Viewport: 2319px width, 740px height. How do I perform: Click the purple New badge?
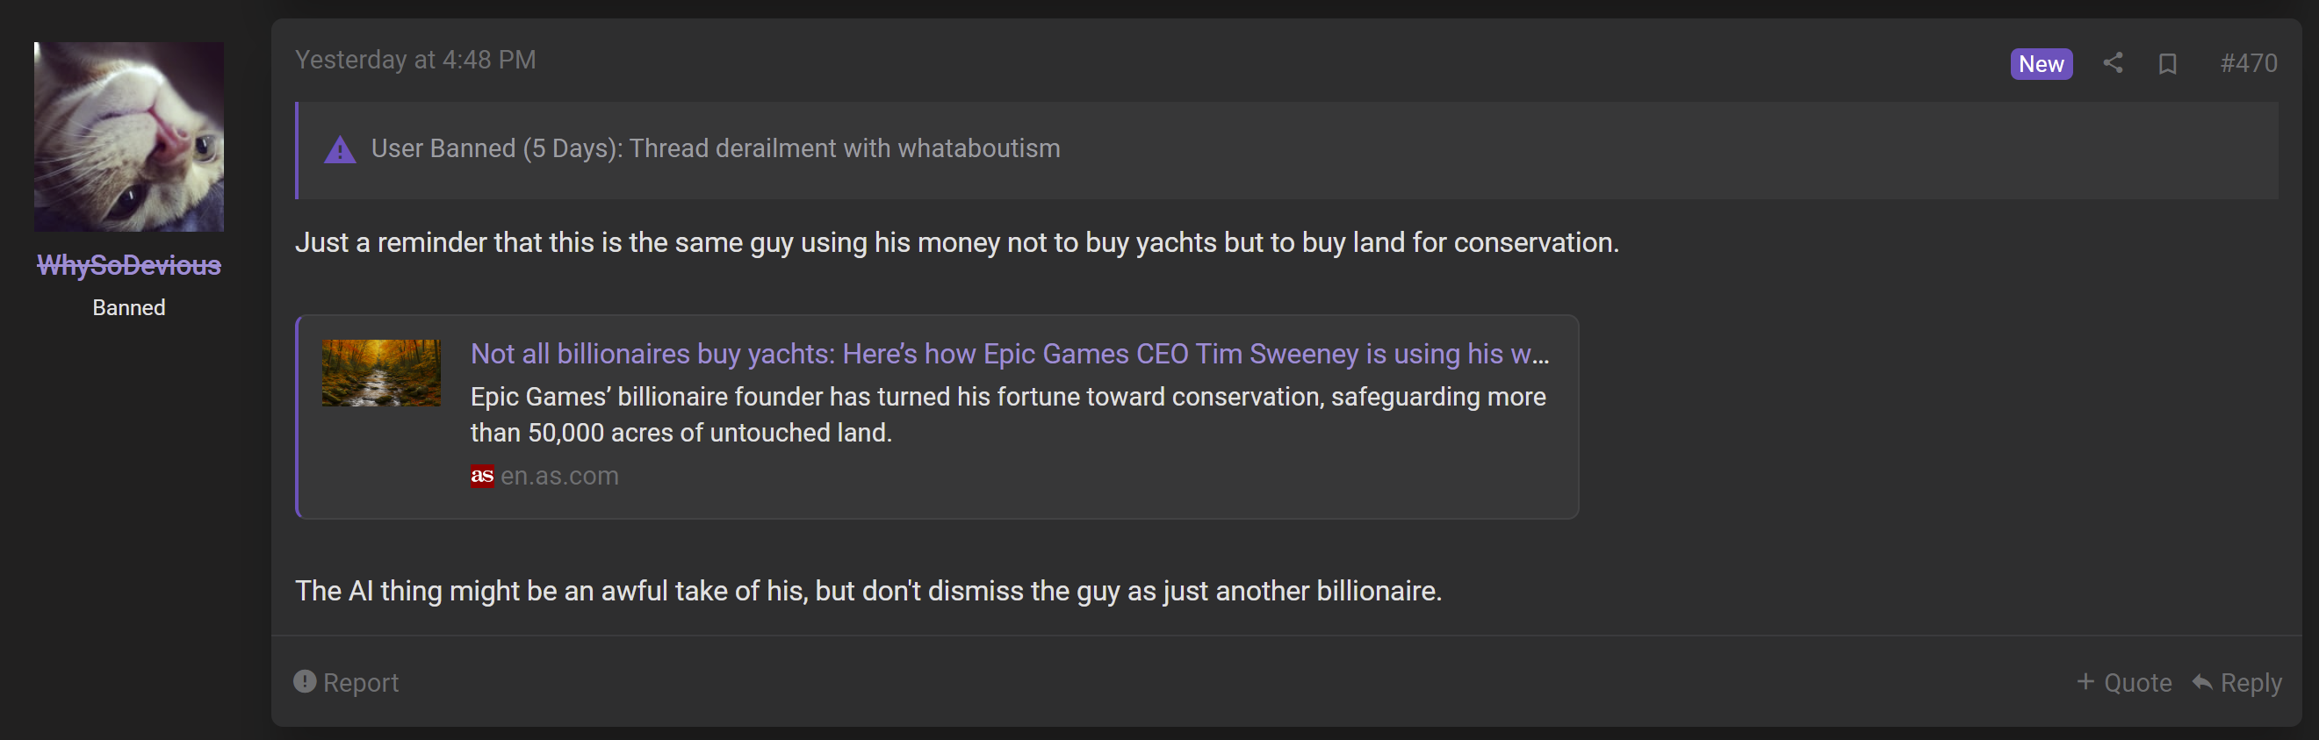tap(2041, 64)
